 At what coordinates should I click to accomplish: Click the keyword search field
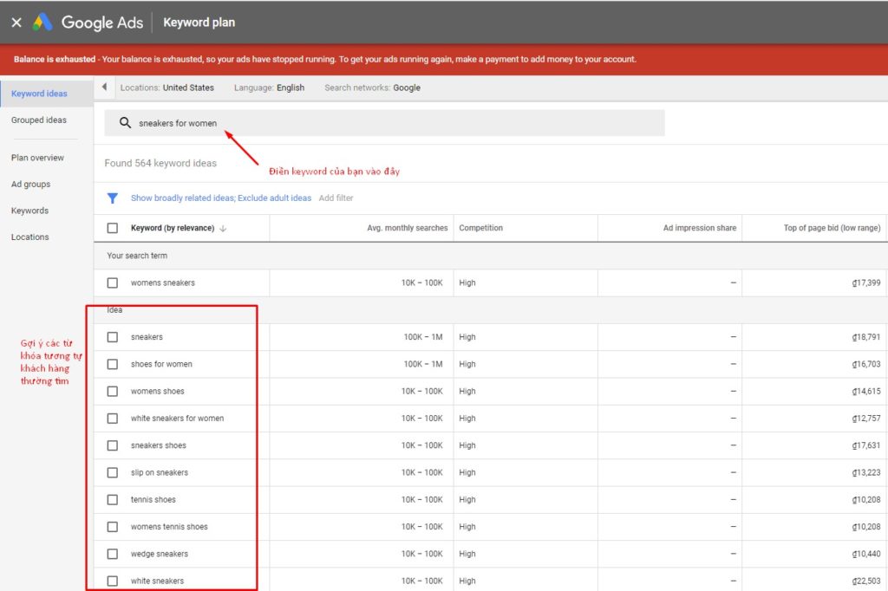click(384, 123)
